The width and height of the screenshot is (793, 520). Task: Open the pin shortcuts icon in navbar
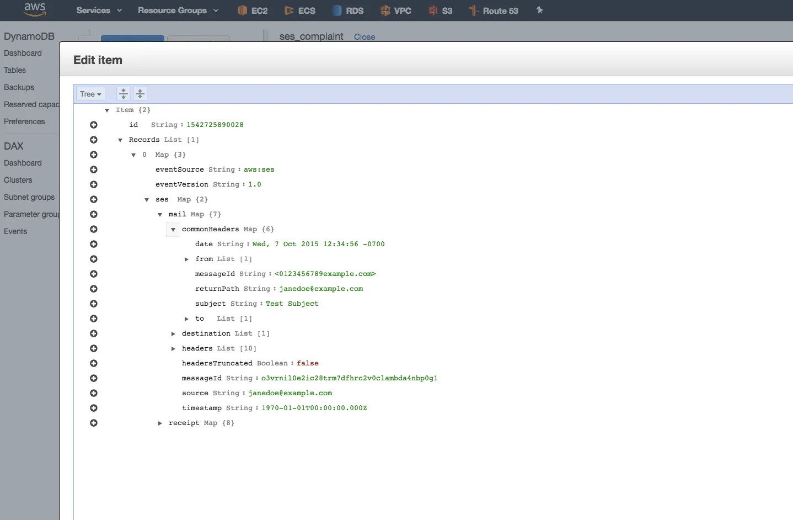pos(539,10)
